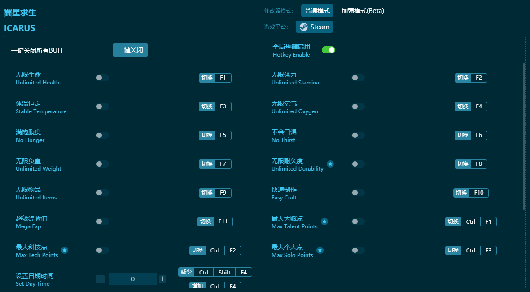Enable Max Tech Points toggle
The image size is (530, 292).
[x=102, y=250]
